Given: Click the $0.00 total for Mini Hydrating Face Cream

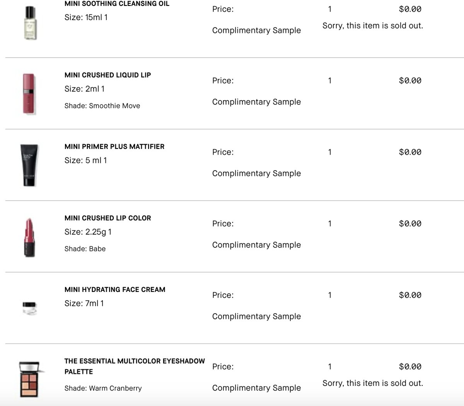Looking at the screenshot, I should [x=410, y=295].
